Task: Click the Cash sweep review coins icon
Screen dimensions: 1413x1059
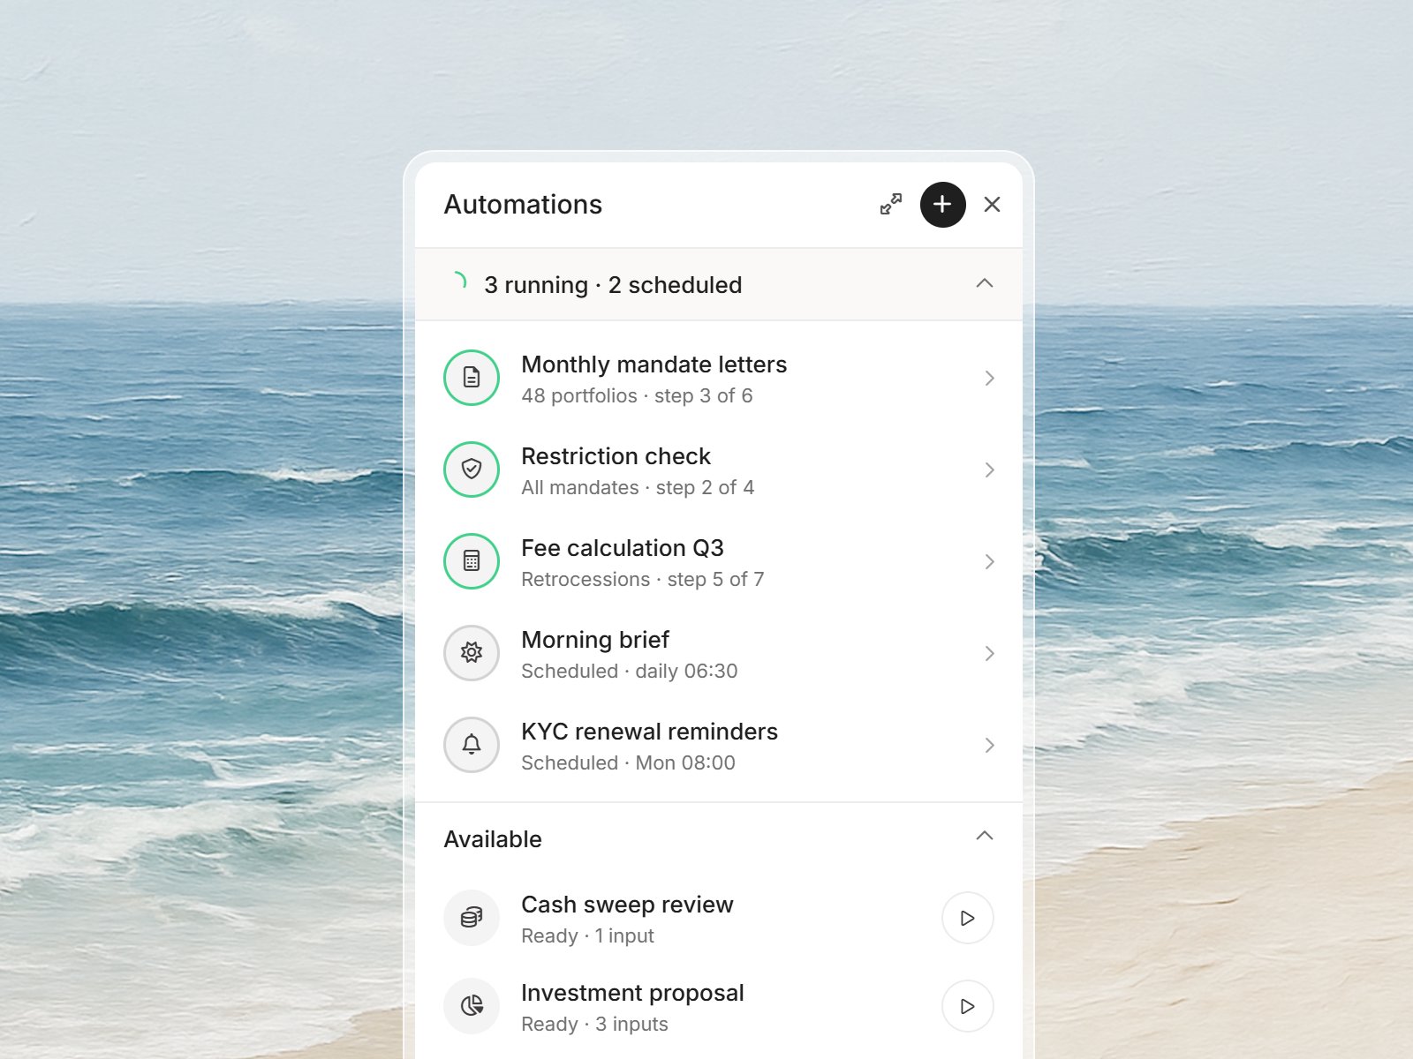Action: click(x=472, y=918)
